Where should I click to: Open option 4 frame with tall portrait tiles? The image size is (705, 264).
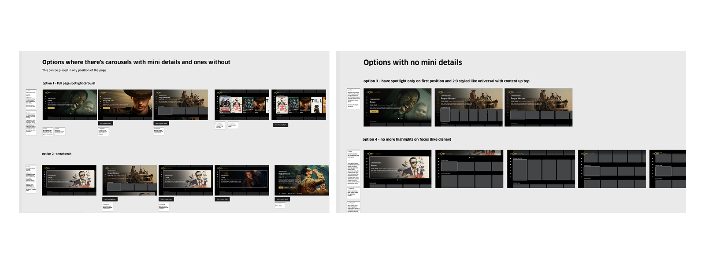(541, 169)
